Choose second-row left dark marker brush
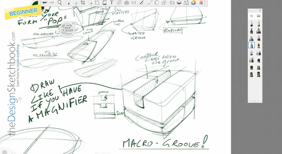This screenshot has width=282, height=154. (x=251, y=31)
